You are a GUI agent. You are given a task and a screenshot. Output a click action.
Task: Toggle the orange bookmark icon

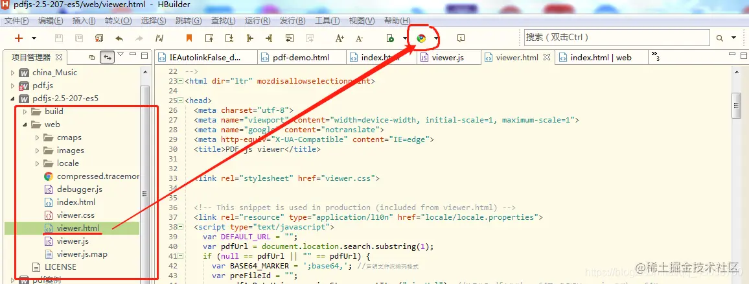189,38
